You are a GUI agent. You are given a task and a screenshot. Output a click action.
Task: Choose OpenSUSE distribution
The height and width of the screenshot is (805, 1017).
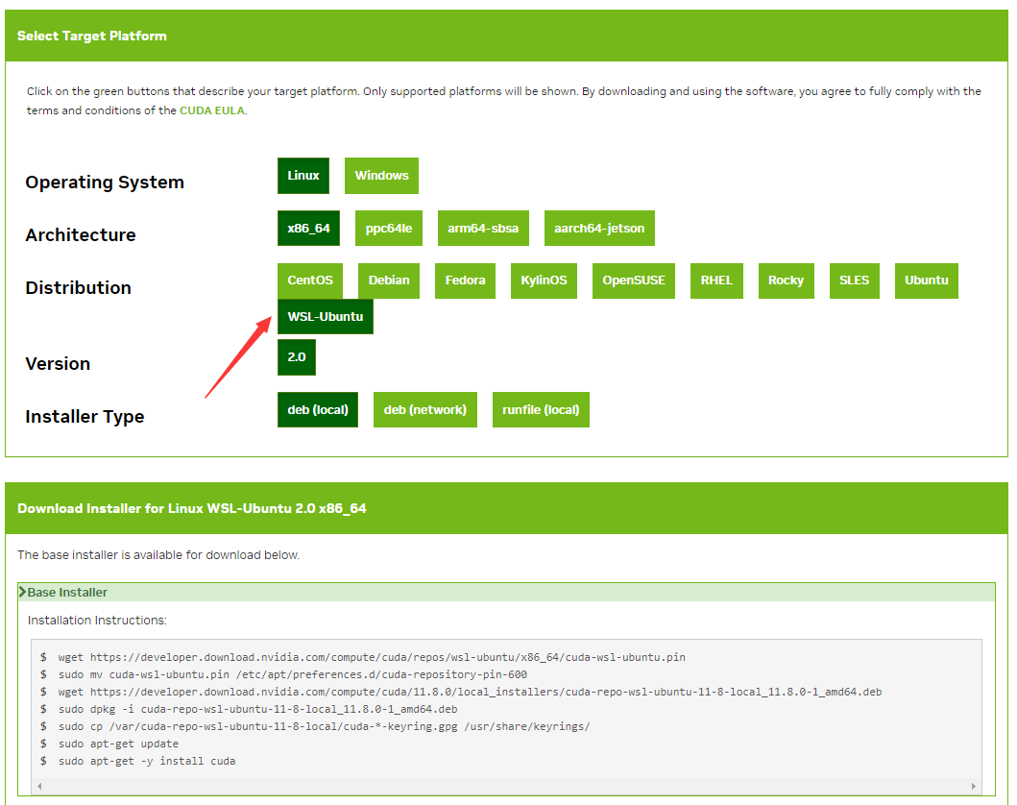(x=634, y=281)
